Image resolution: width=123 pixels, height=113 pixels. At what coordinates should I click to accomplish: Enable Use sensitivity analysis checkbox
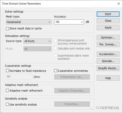[x=7, y=104]
